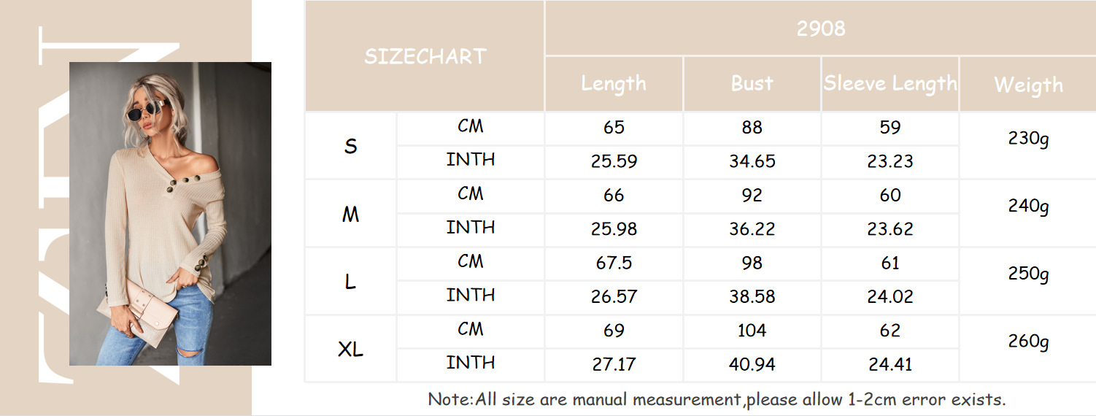Click the model photo thumbnail

tap(170, 213)
